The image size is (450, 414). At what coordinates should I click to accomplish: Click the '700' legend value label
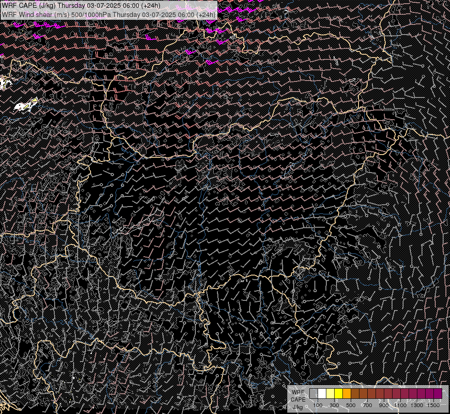point(367,405)
